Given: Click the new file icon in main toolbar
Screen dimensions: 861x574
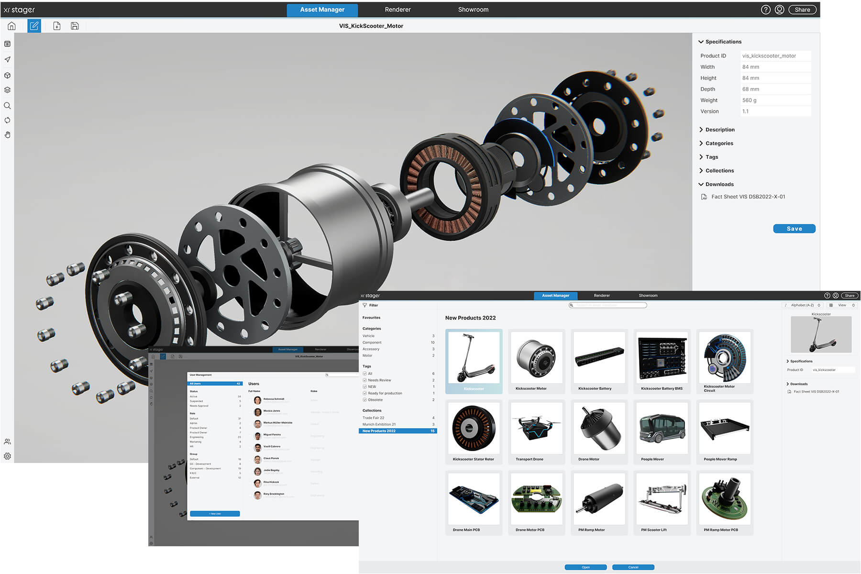Looking at the screenshot, I should pos(57,26).
